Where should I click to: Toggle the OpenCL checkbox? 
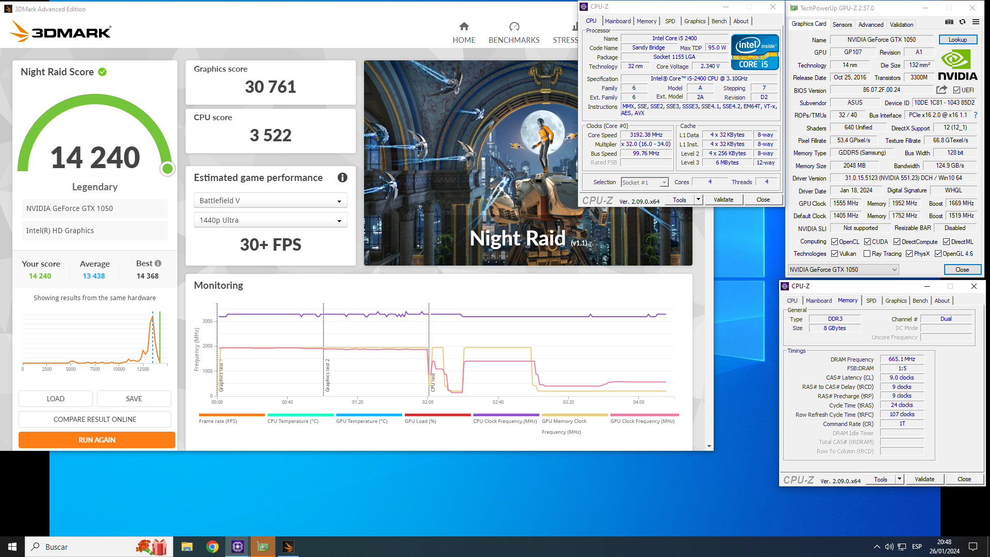point(834,242)
